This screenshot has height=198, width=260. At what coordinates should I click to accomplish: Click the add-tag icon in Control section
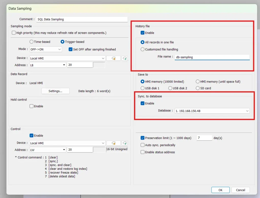[124, 143]
